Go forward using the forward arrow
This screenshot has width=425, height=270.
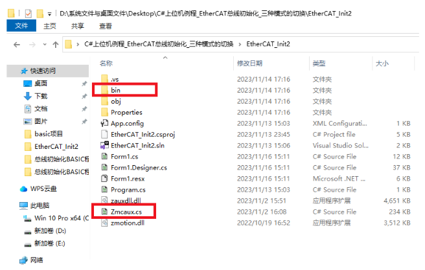(x=32, y=45)
